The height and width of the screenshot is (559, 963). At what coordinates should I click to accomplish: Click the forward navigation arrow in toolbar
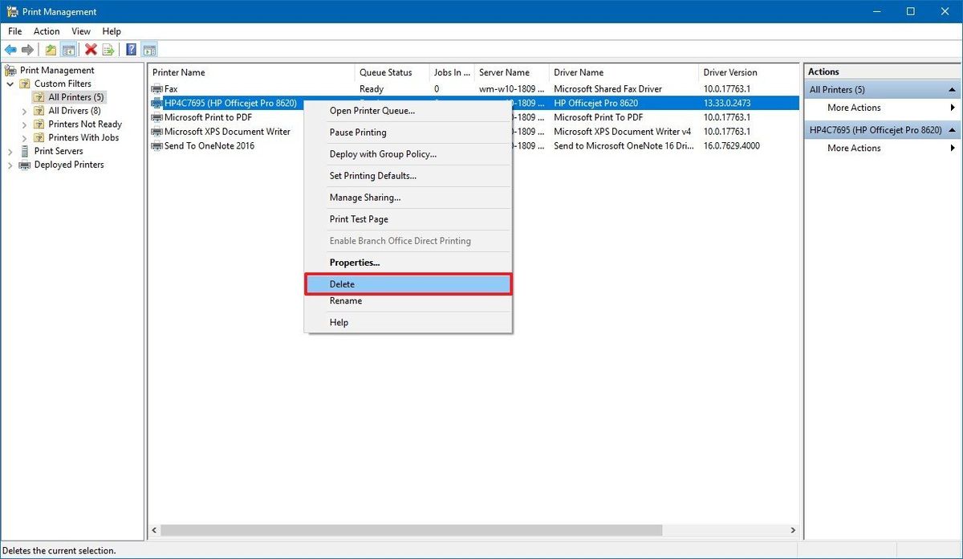[x=26, y=49]
